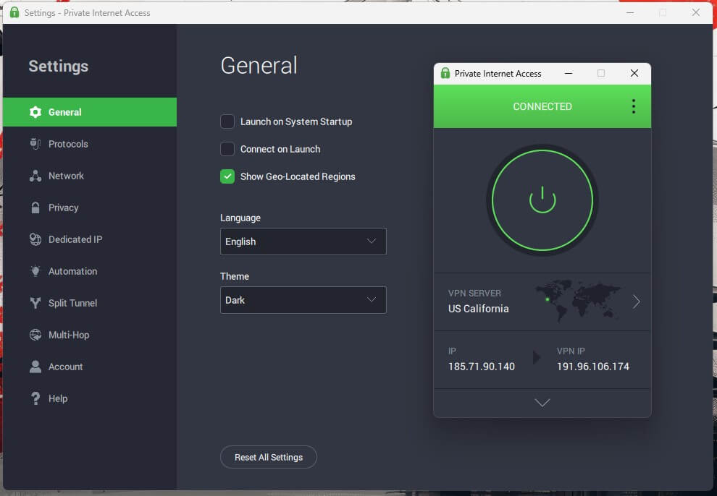
Task: Enable Connect on Launch checkbox
Action: (x=227, y=149)
